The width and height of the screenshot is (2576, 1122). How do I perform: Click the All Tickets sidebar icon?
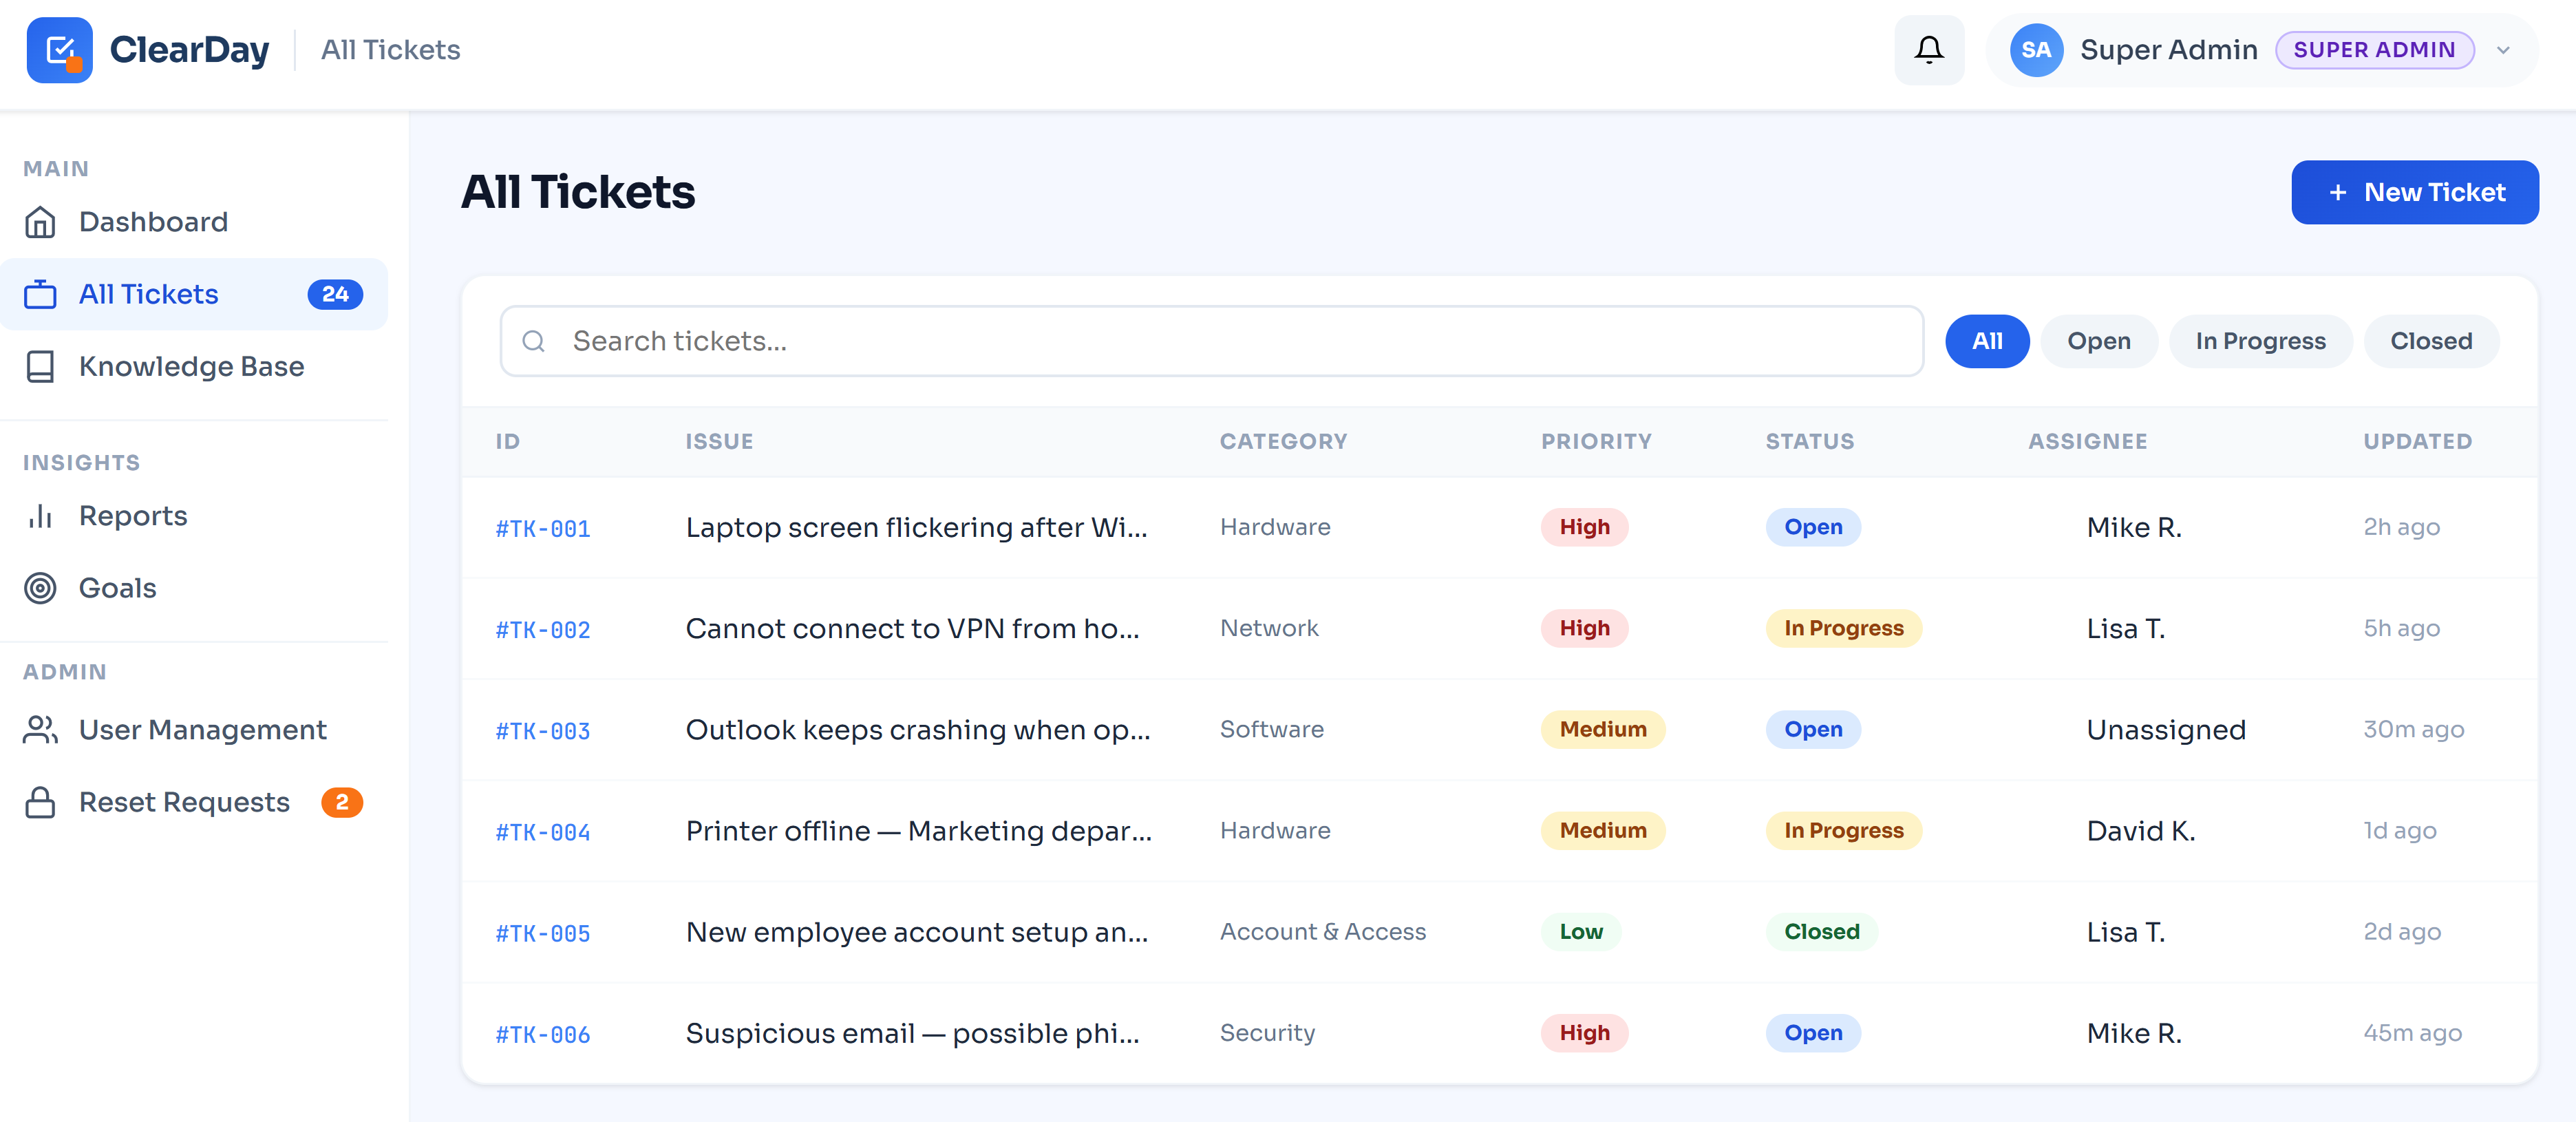pyautogui.click(x=40, y=294)
